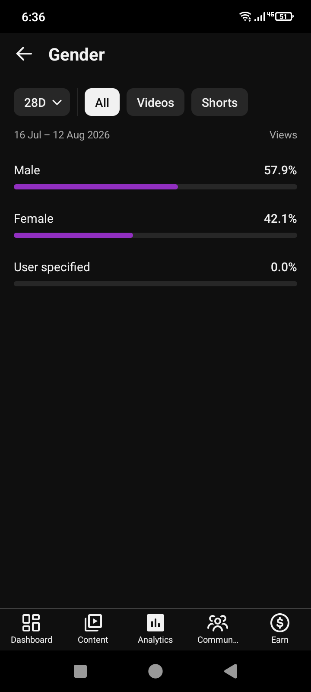Tap the Android home circle button
The width and height of the screenshot is (311, 692).
155,671
